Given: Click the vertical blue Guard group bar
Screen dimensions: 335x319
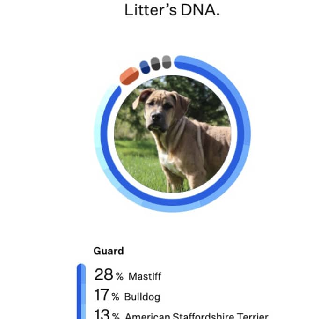Looking at the screenshot, I should (81, 291).
